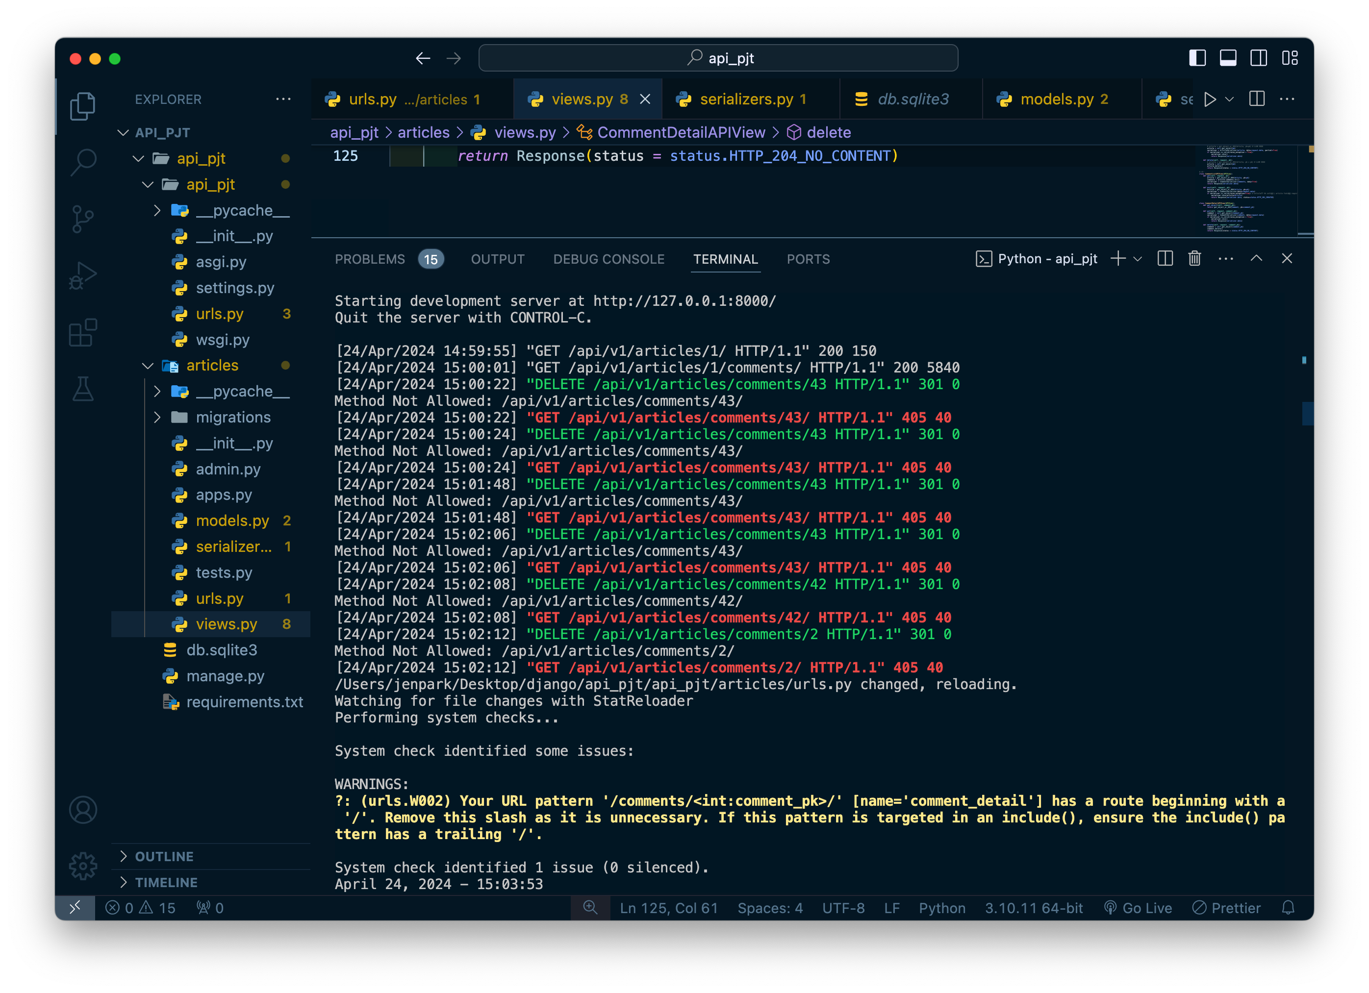Split the terminal panel

[1165, 259]
